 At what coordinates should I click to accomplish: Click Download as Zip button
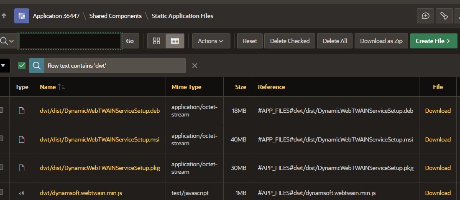pyautogui.click(x=381, y=41)
